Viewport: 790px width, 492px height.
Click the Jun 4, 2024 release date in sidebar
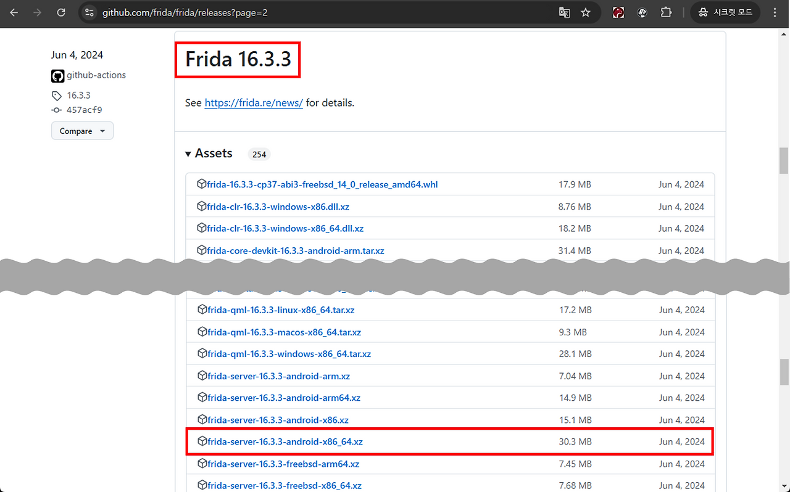click(x=77, y=55)
